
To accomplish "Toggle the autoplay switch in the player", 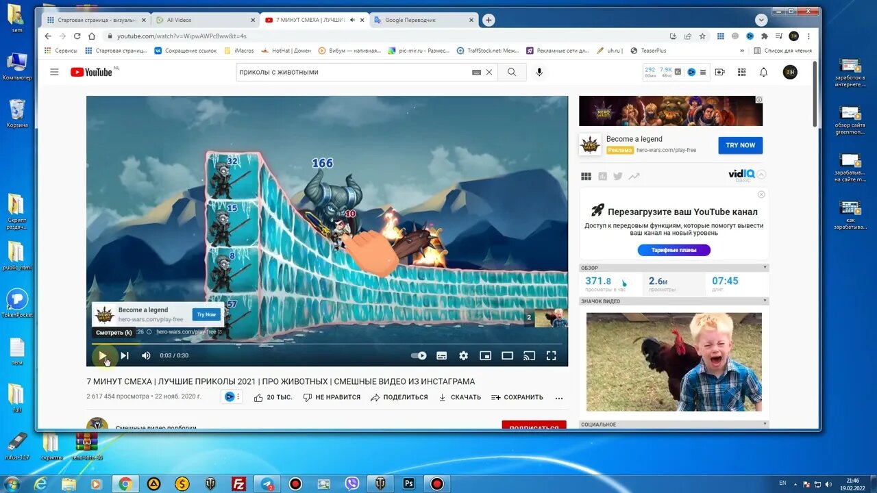I will click(419, 355).
